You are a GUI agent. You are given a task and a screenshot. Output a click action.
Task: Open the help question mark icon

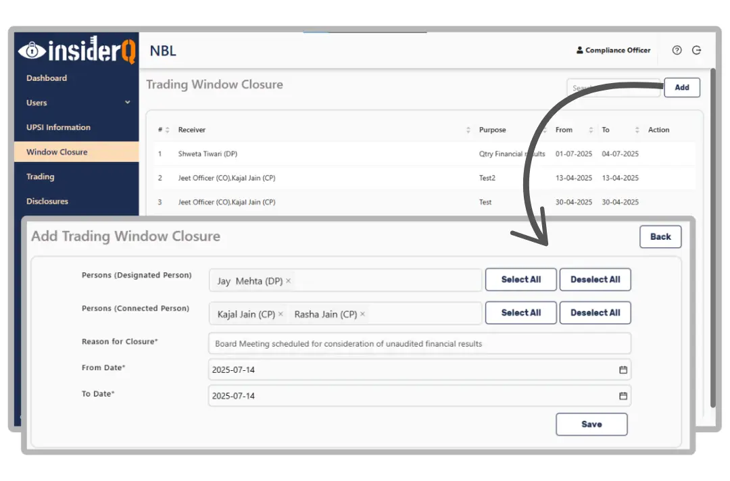[677, 50]
